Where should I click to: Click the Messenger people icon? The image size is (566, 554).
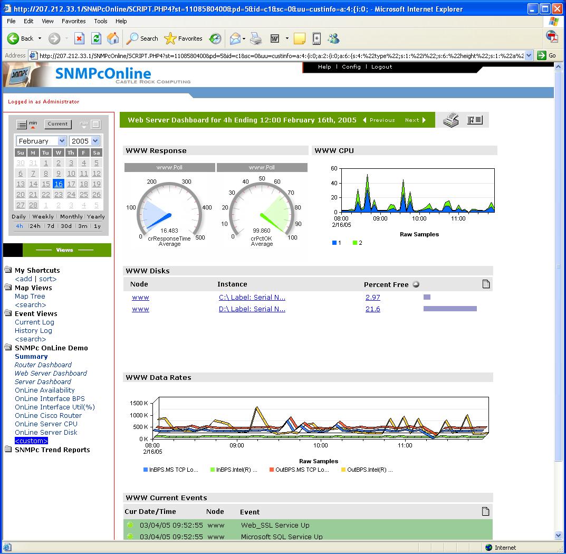point(333,39)
